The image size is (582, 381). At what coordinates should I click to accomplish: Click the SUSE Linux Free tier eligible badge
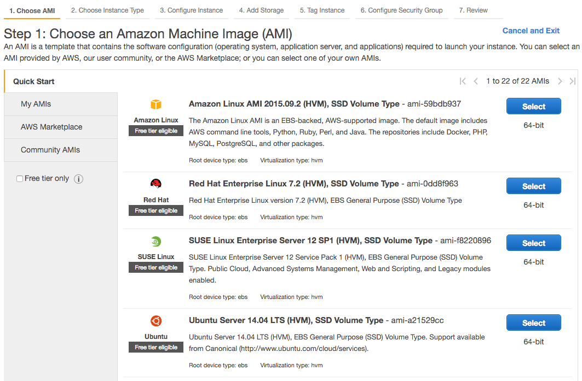[x=156, y=268]
